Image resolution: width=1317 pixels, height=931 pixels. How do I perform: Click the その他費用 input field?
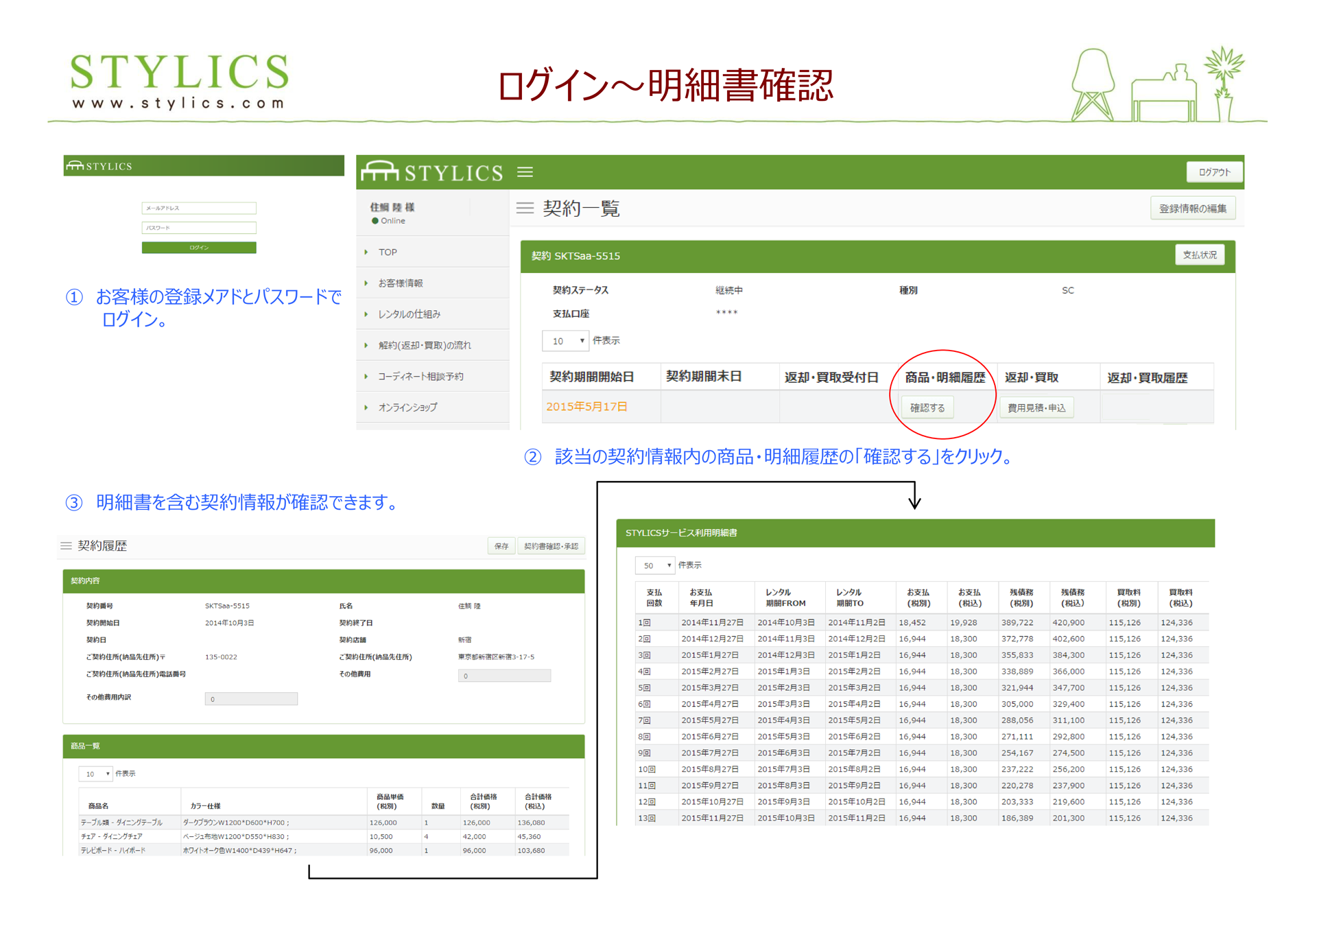pos(504,676)
